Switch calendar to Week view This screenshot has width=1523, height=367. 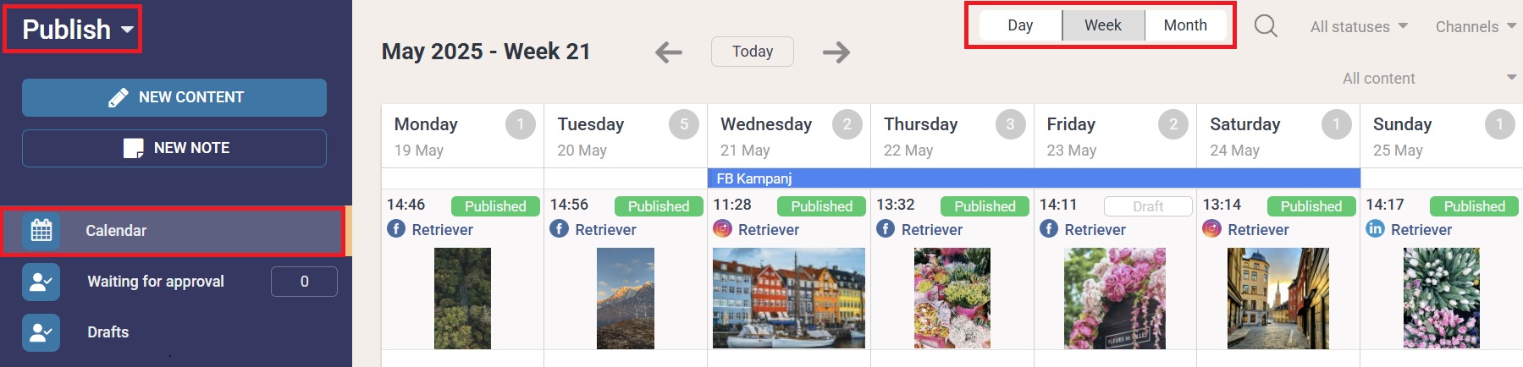pos(1103,25)
